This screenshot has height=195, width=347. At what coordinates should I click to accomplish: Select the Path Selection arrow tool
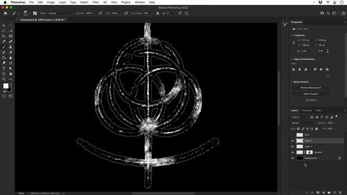[11, 69]
